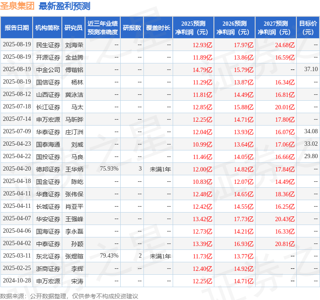The height and width of the screenshot is (300, 320).
Task: Select the 长江证券 institution cell
Action: coord(48,107)
